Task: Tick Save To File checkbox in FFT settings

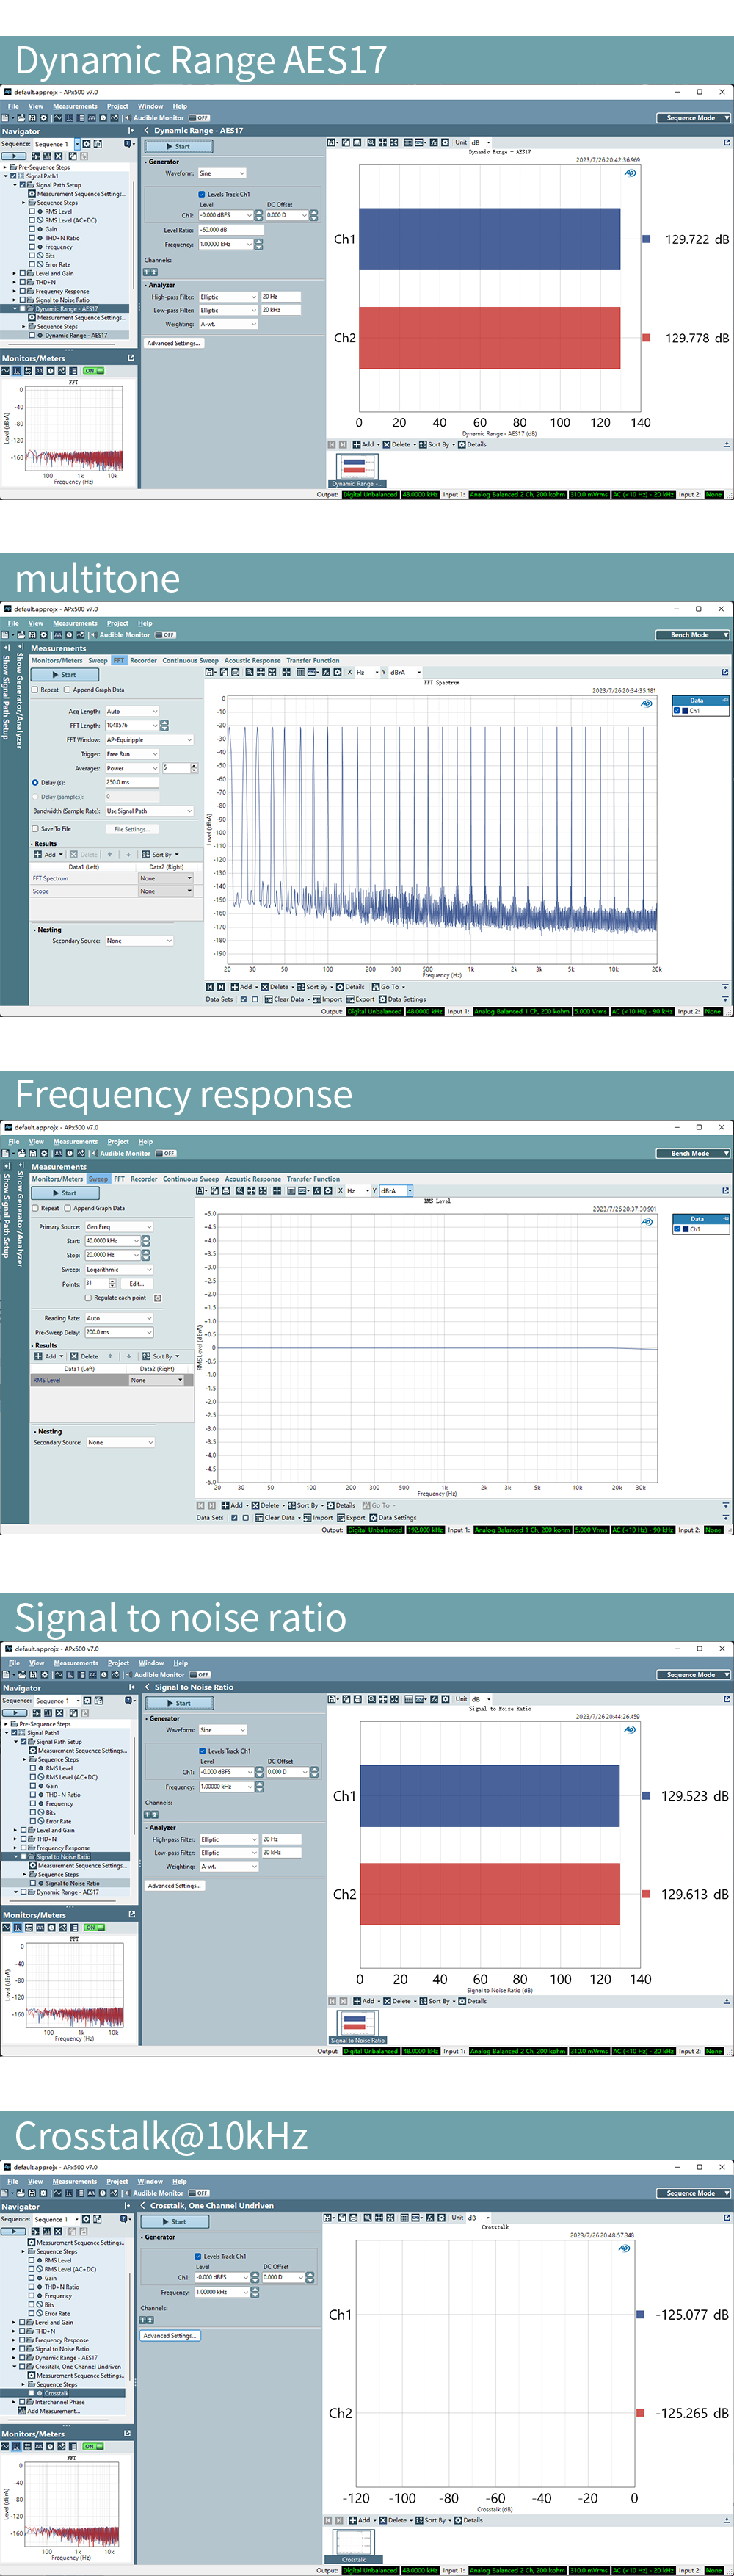Action: (x=36, y=829)
